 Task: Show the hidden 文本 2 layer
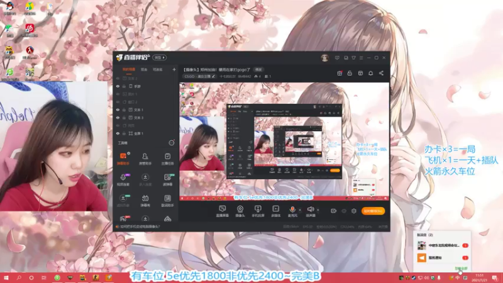click(x=118, y=78)
